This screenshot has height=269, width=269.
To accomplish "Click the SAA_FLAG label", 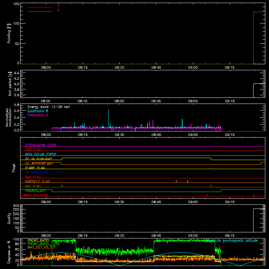I will click(x=33, y=177).
